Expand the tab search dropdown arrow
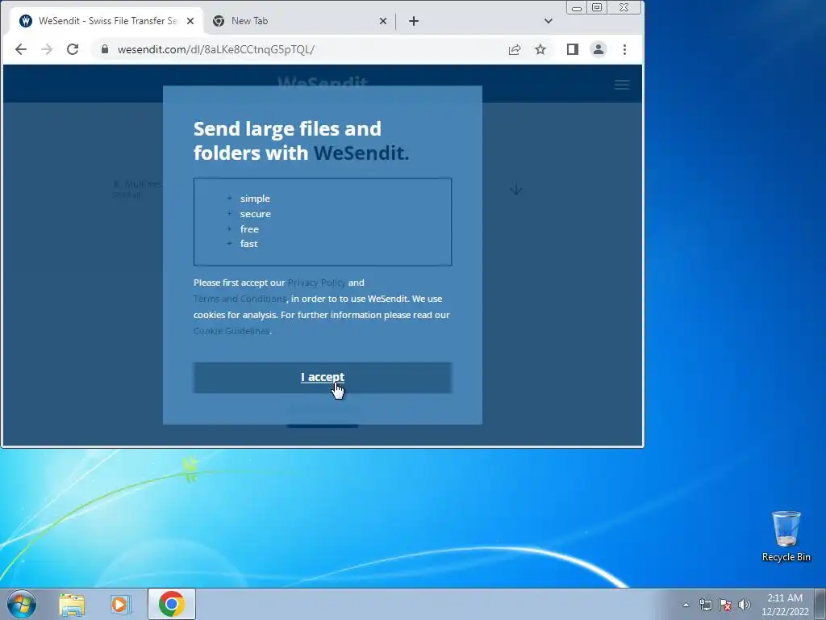The width and height of the screenshot is (826, 620). [x=549, y=21]
